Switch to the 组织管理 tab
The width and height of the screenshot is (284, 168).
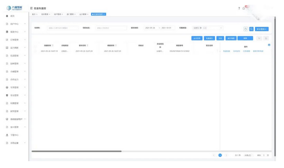[x=45, y=14]
